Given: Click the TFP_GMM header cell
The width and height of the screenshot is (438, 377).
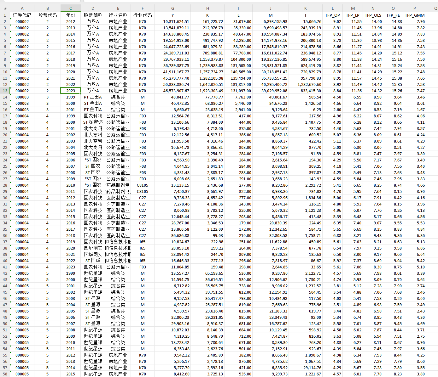Looking at the screenshot, I should point(414,15).
